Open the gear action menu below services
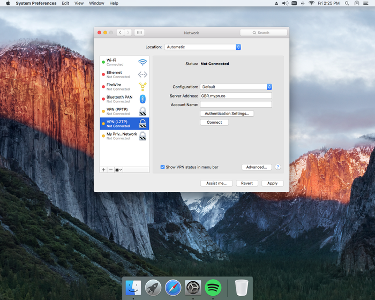Screen dimensions: 375x300 coord(118,170)
